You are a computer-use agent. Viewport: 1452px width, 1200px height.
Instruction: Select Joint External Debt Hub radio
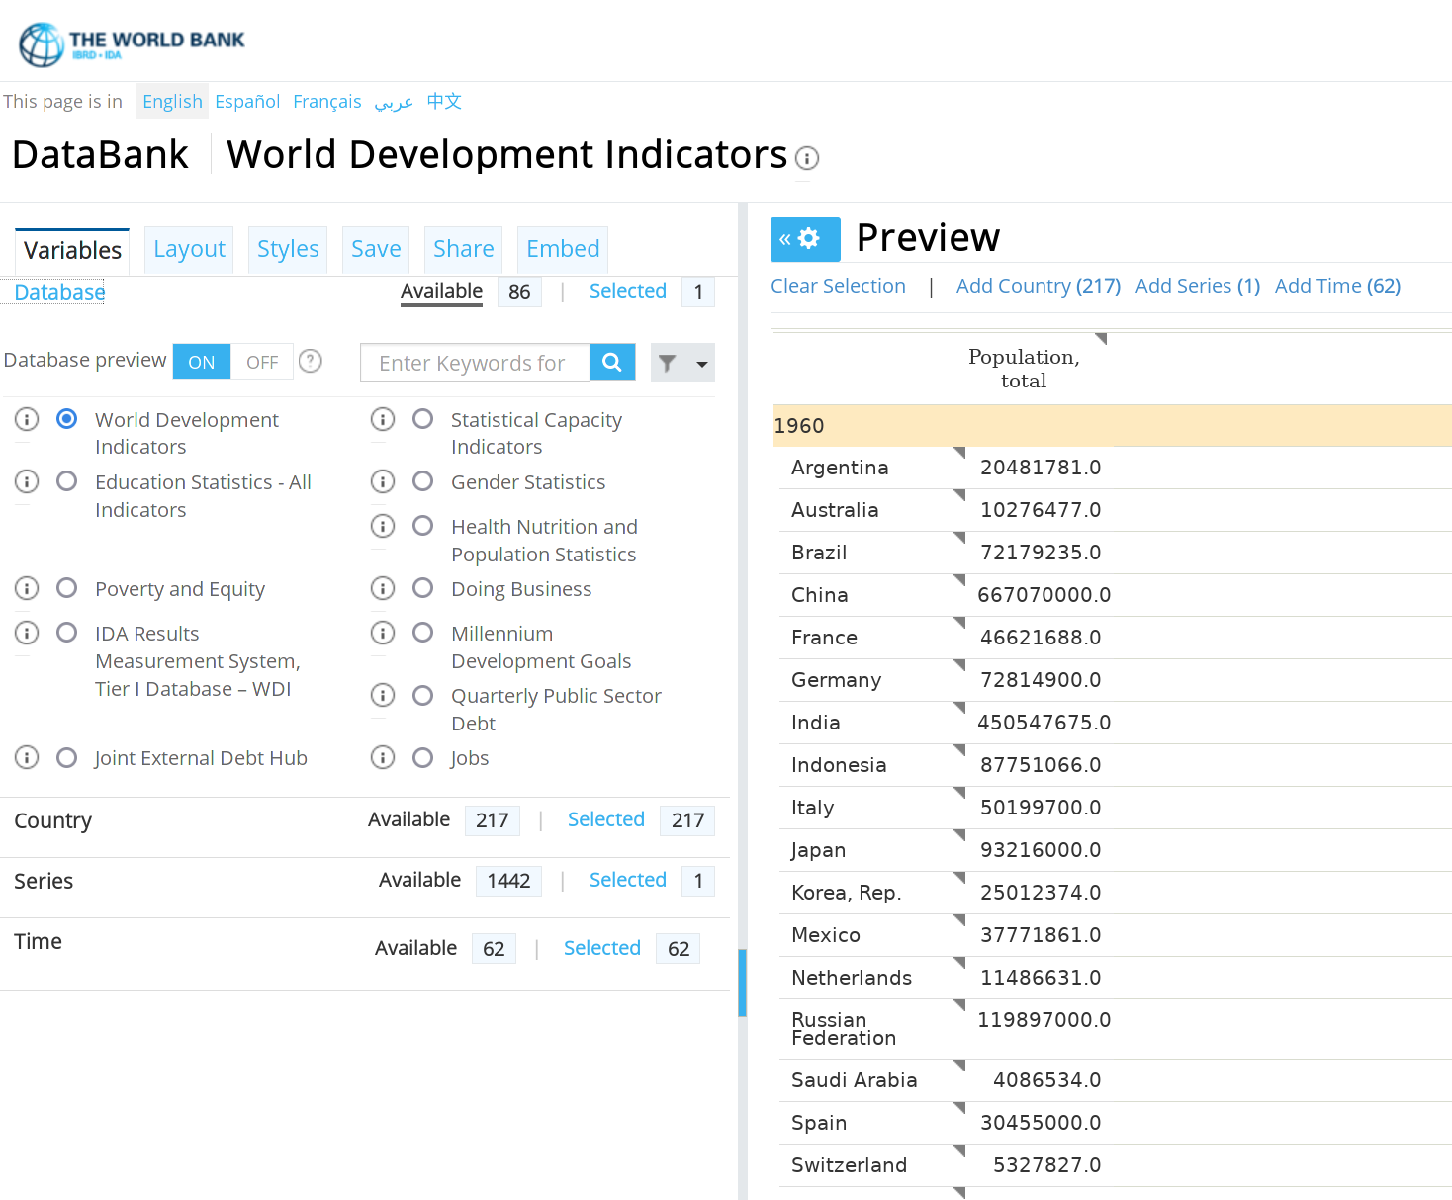[x=67, y=757]
